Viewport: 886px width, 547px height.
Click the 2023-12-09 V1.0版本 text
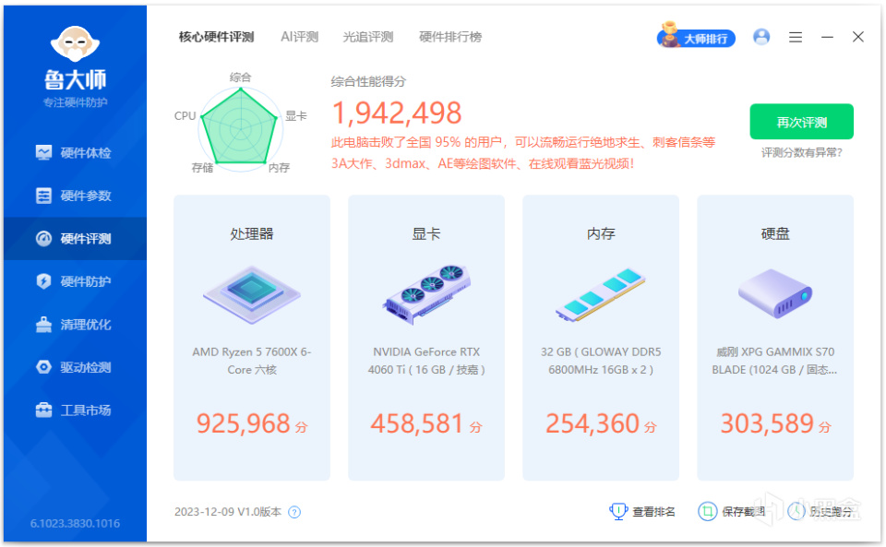(x=228, y=512)
